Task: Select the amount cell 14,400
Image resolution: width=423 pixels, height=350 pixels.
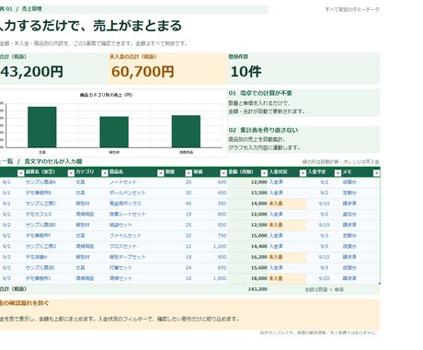Action: [259, 247]
